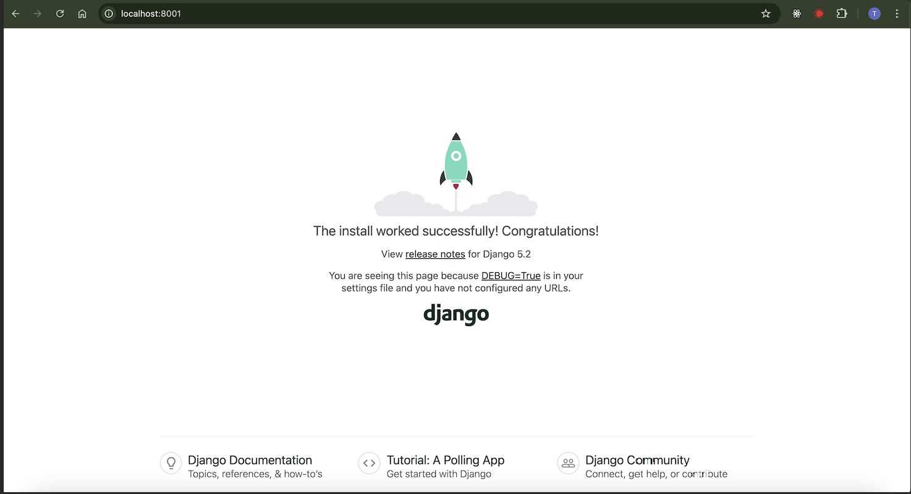Reload the page with the refresh icon
The height and width of the screenshot is (494, 911).
click(x=60, y=14)
